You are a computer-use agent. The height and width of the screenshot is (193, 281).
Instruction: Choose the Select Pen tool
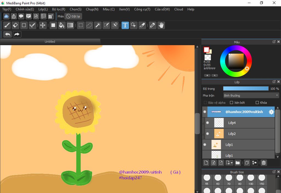click(106, 25)
